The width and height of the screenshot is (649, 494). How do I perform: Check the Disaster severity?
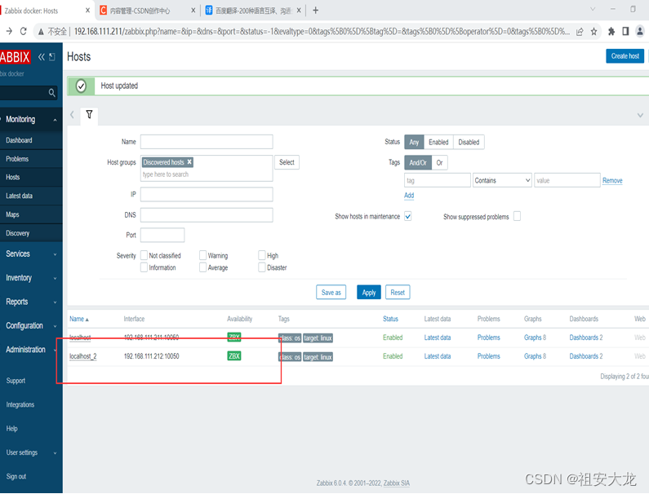262,267
